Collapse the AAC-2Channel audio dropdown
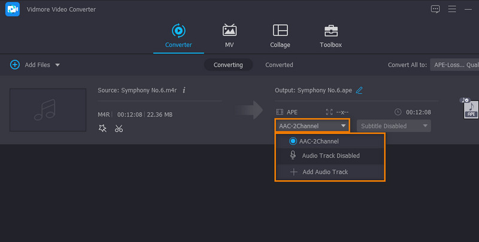The image size is (479, 242). 312,125
